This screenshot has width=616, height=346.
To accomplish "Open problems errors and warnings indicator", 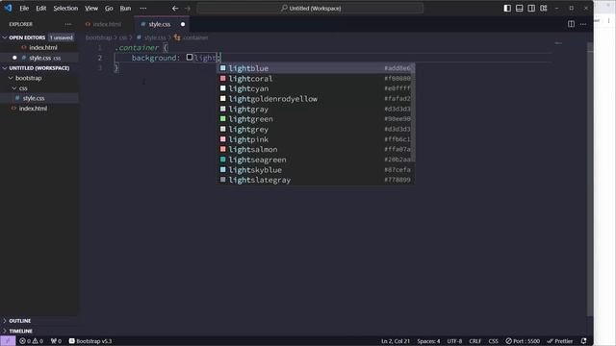I will (32, 341).
